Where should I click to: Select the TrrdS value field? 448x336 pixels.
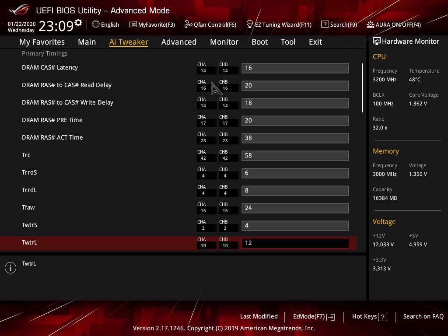pyautogui.click(x=295, y=173)
